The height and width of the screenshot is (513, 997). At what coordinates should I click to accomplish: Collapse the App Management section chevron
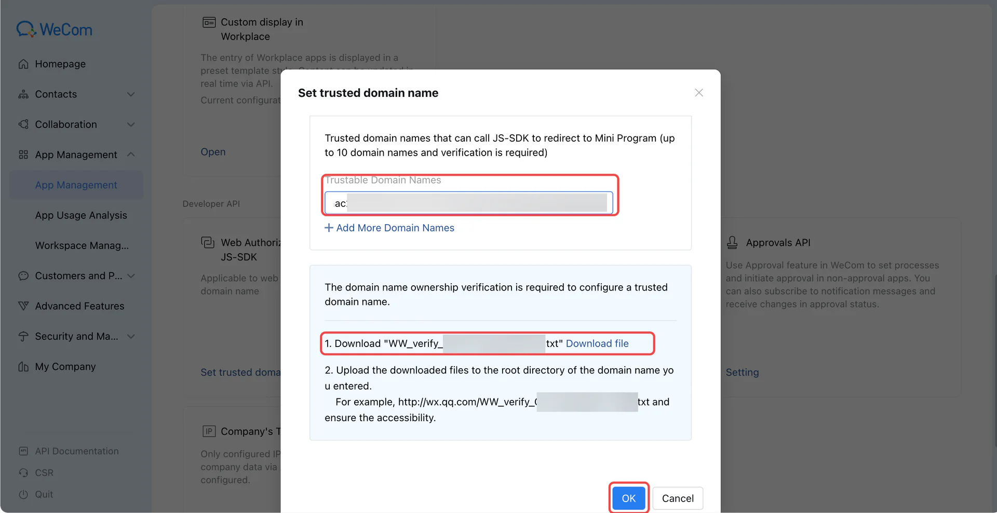131,155
